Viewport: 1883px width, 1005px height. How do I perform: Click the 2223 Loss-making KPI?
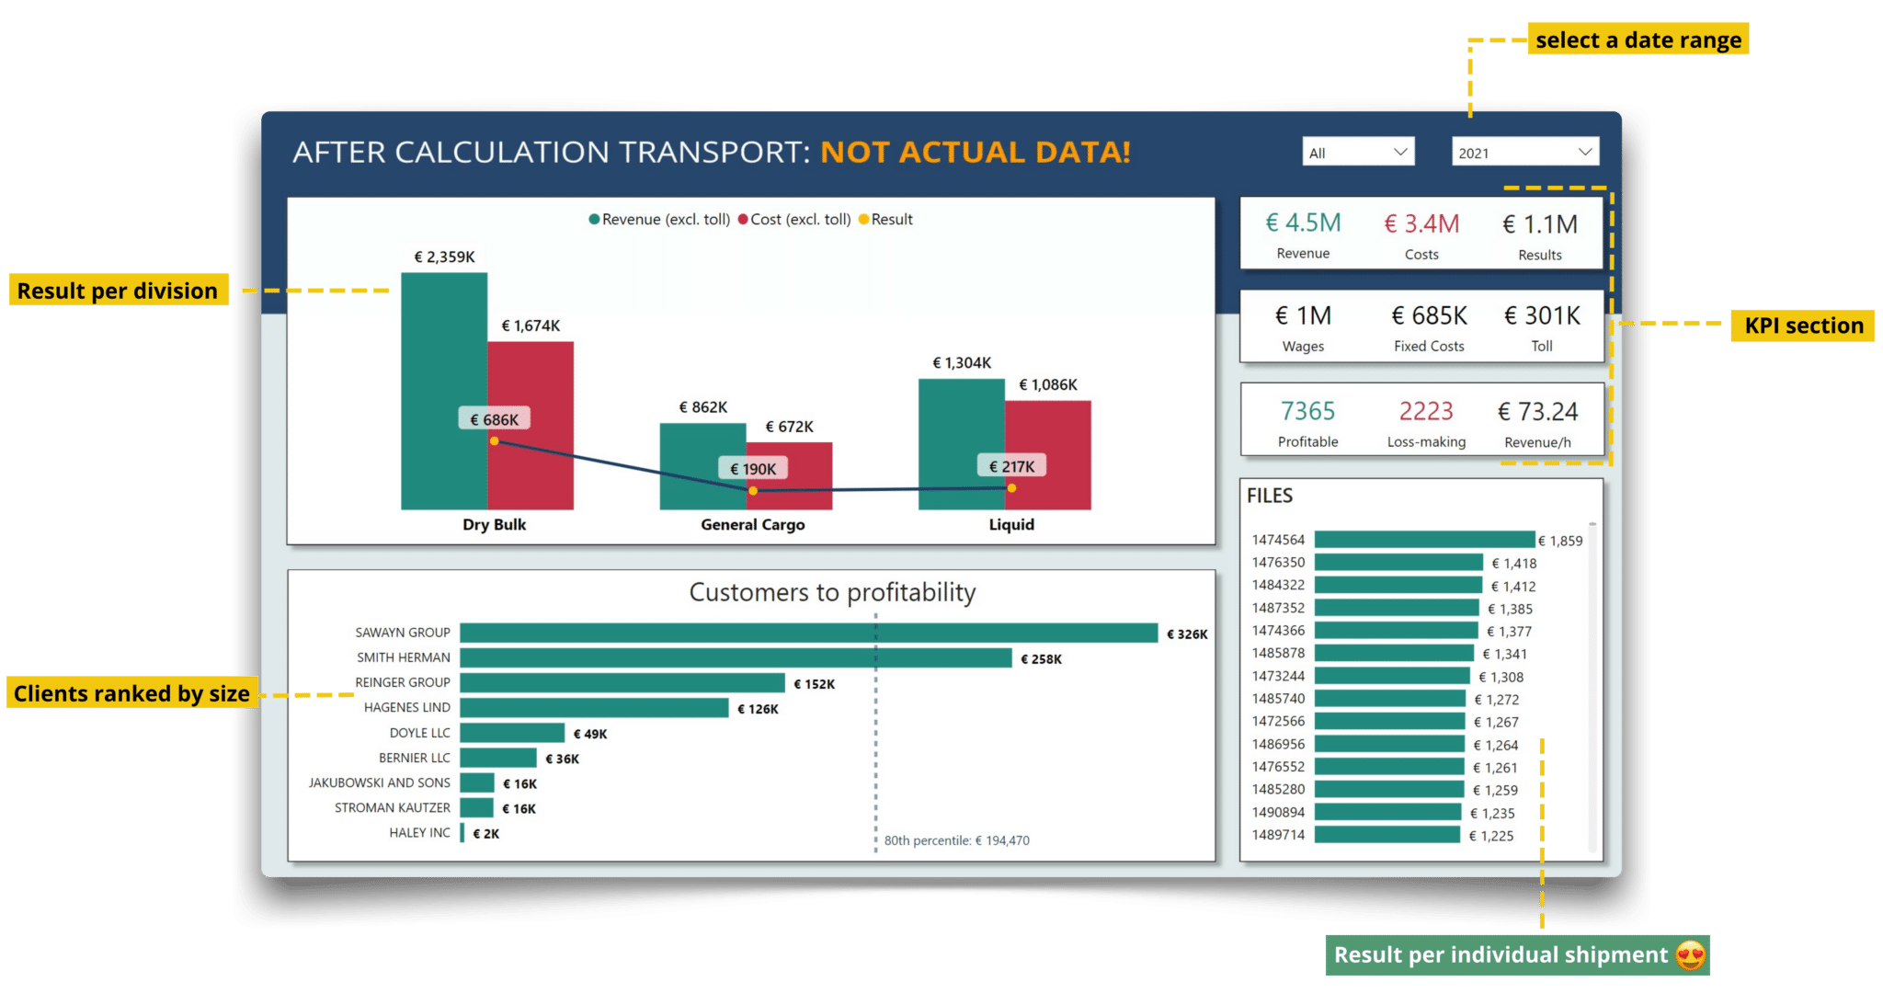point(1426,423)
